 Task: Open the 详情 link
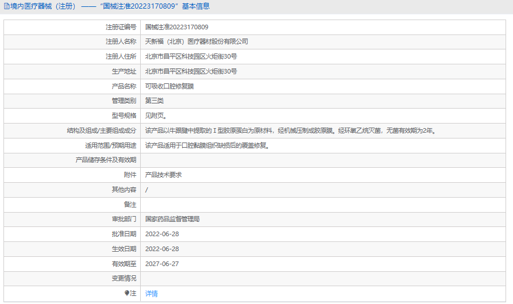click(x=152, y=294)
